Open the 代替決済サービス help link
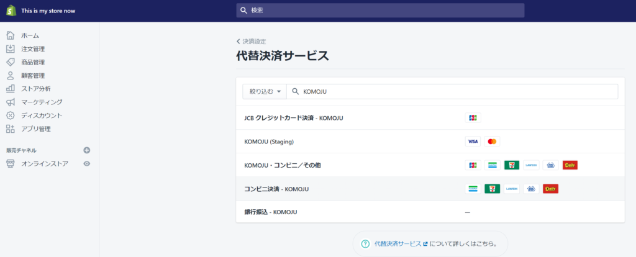Screen dimensions: 636x257 point(401,244)
